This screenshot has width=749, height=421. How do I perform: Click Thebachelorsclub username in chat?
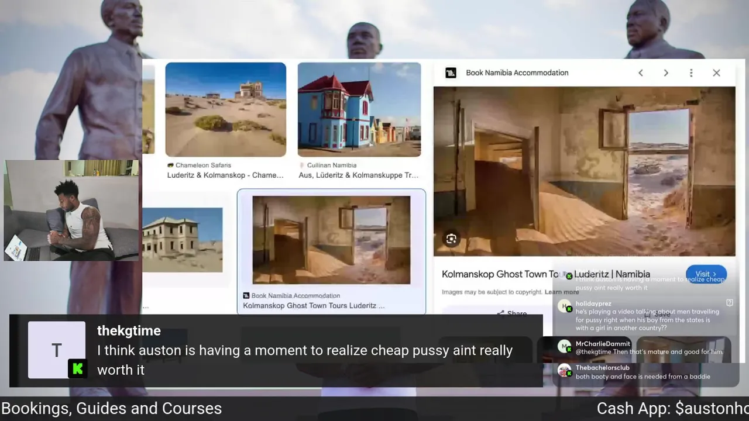point(603,368)
